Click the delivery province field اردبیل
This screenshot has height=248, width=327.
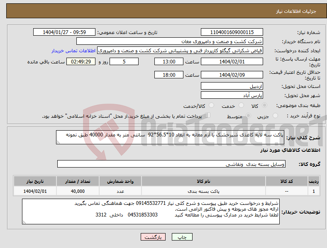[x=232, y=86]
